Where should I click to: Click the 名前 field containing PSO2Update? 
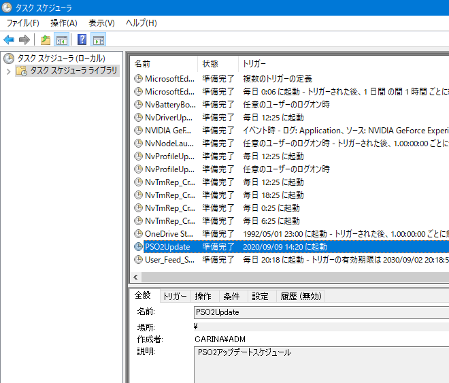click(322, 312)
